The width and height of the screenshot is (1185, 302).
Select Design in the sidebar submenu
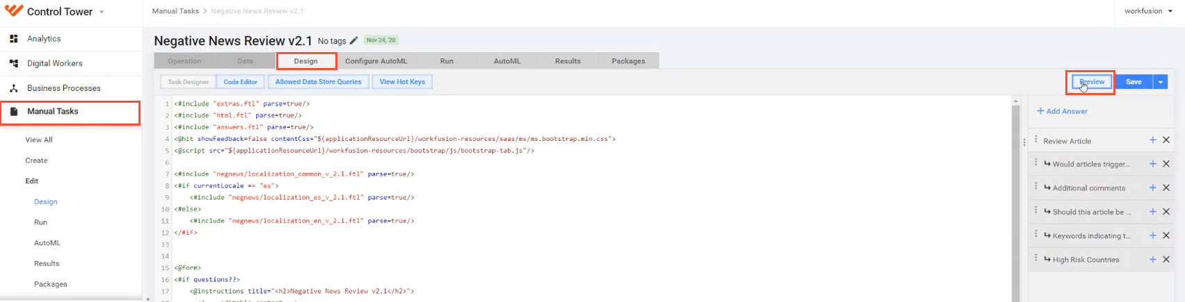pos(46,202)
